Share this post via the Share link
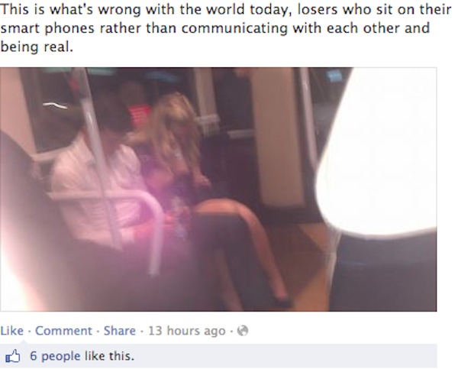This screenshot has height=369, width=458. pos(120,331)
